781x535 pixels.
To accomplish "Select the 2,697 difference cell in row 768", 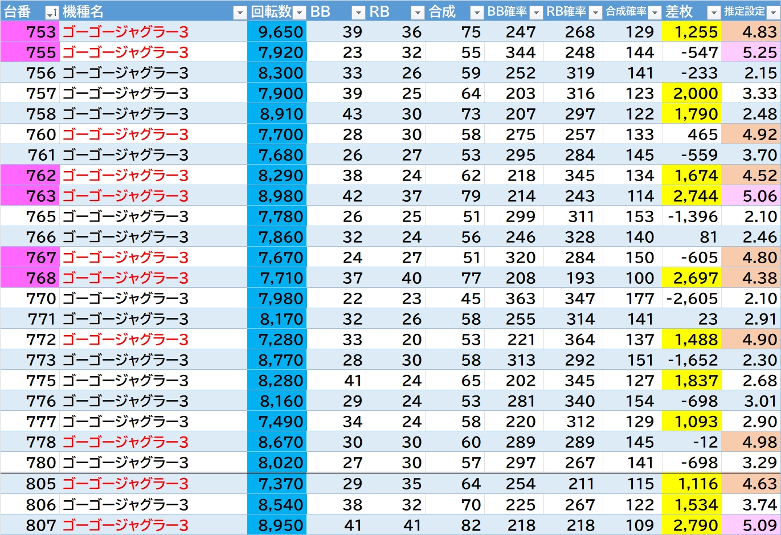I will click(692, 278).
